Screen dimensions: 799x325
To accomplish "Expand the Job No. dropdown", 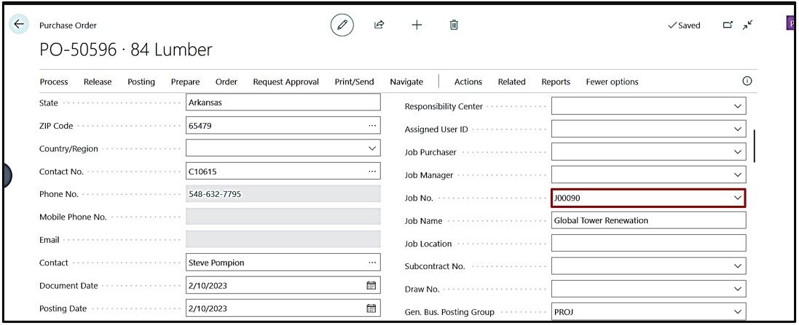I will pos(736,198).
